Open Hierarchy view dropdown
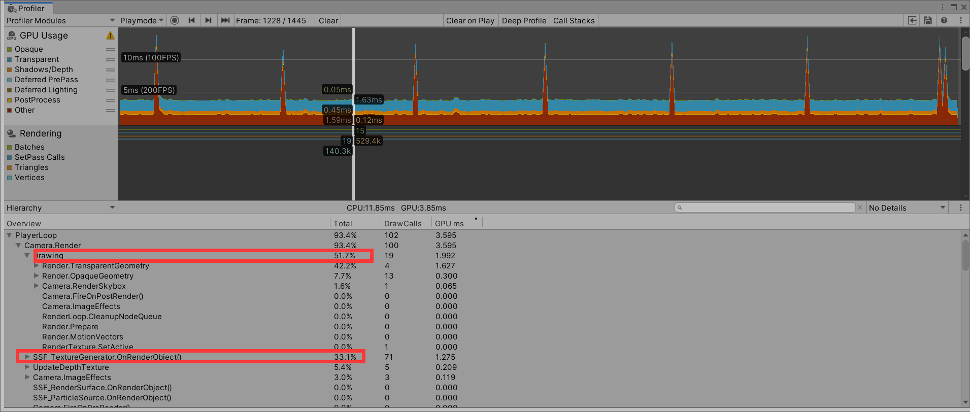 tap(60, 208)
